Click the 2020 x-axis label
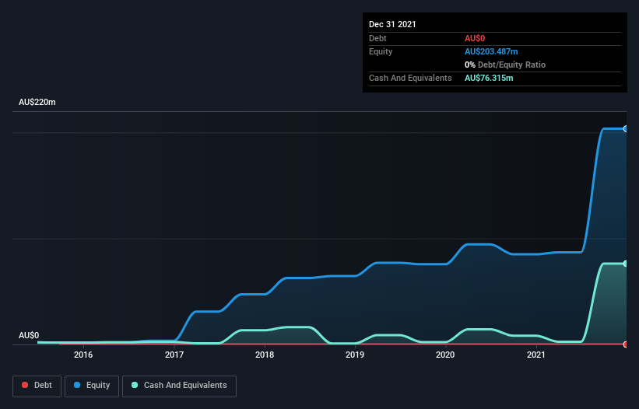The image size is (639, 409). click(445, 355)
